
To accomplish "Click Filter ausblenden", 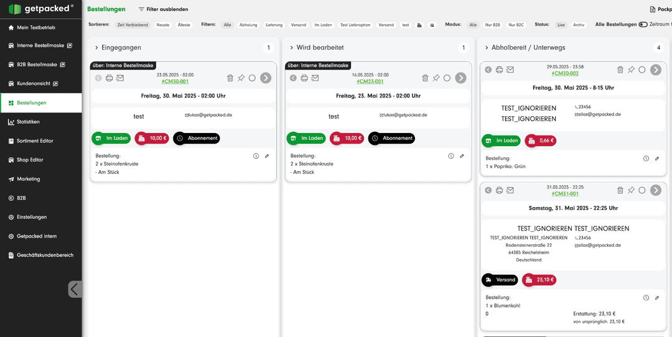I will click(x=163, y=9).
